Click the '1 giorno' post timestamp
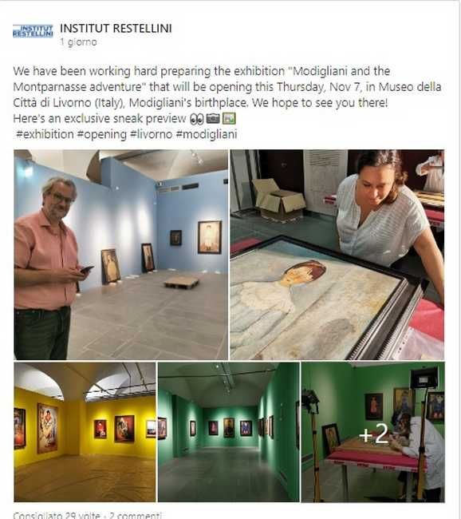 [78, 42]
